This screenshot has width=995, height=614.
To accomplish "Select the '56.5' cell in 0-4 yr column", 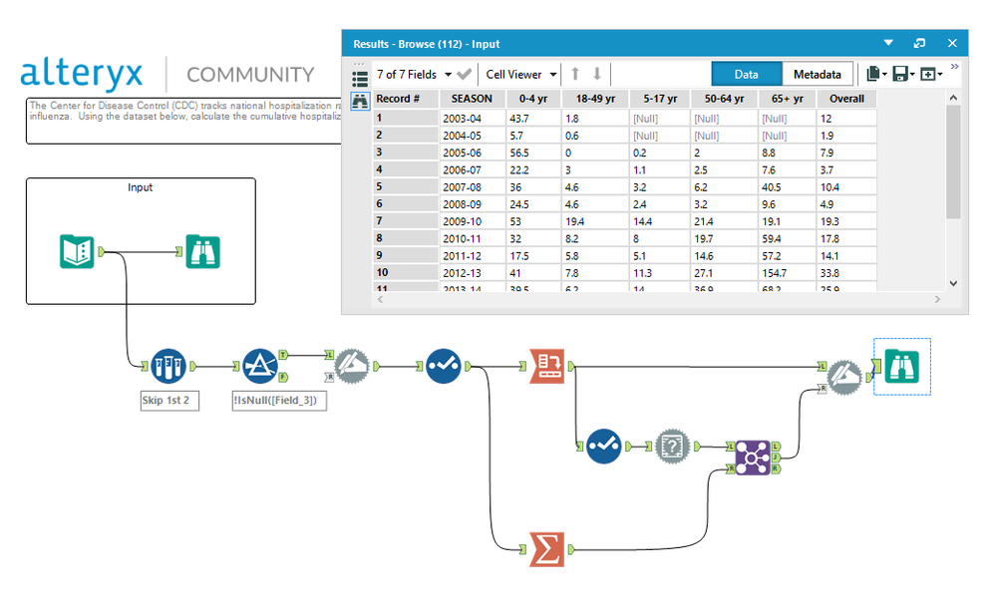I will [533, 153].
